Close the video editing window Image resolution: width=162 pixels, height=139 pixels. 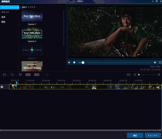click(x=161, y=1)
